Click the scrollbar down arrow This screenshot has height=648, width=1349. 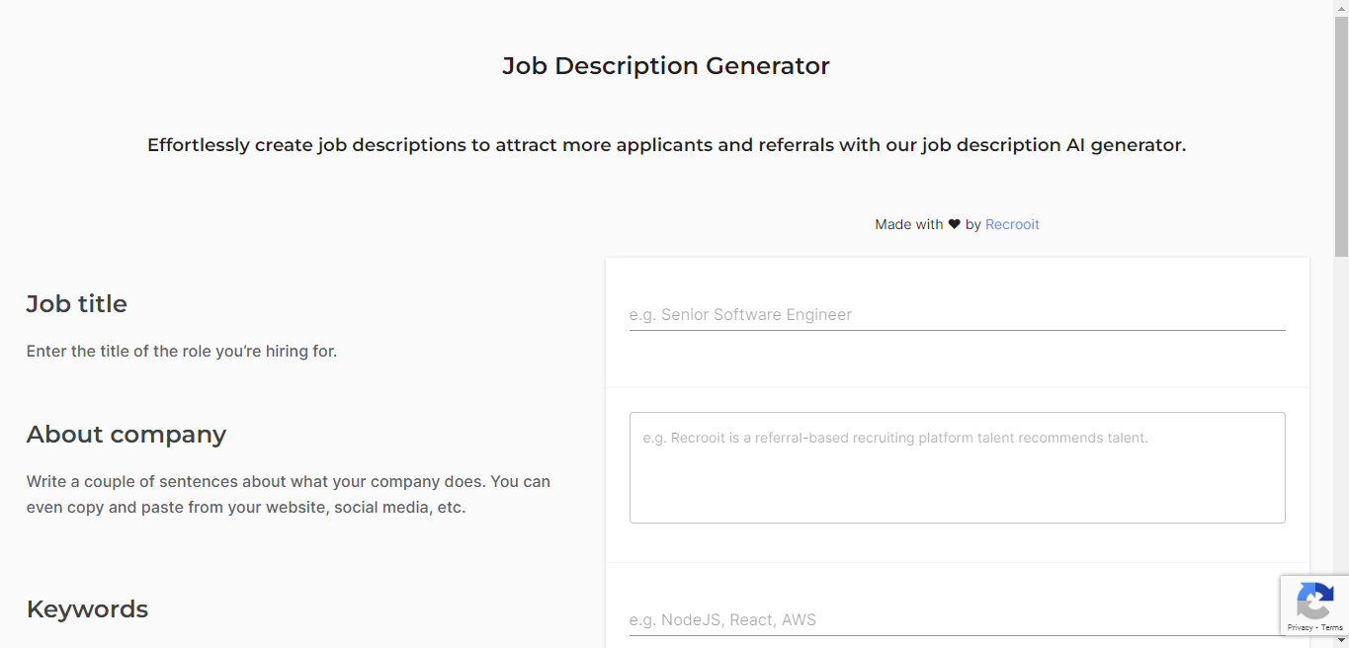(1341, 640)
